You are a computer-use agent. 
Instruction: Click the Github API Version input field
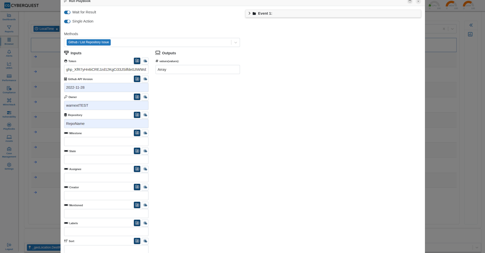[x=106, y=87]
